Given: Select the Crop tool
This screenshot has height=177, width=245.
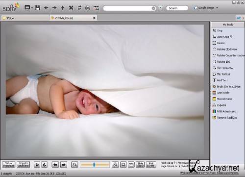Looking at the screenshot, I should pos(218,30).
